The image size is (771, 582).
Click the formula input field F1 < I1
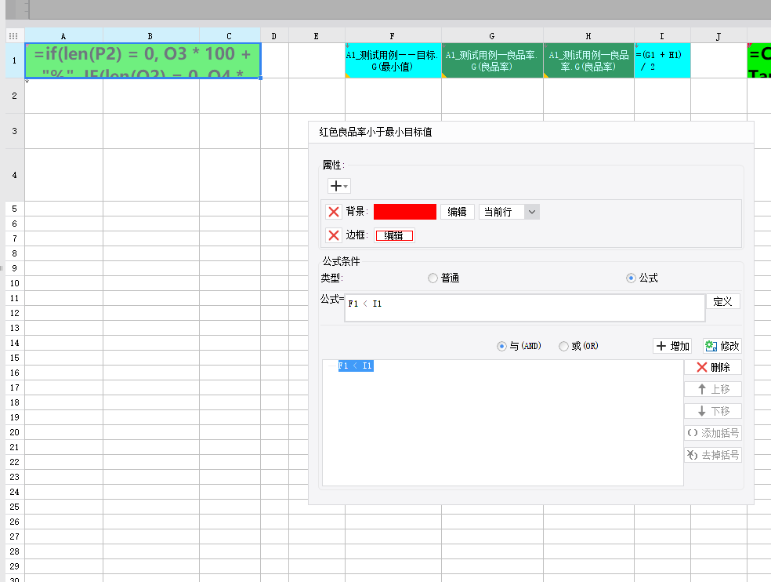click(x=525, y=307)
